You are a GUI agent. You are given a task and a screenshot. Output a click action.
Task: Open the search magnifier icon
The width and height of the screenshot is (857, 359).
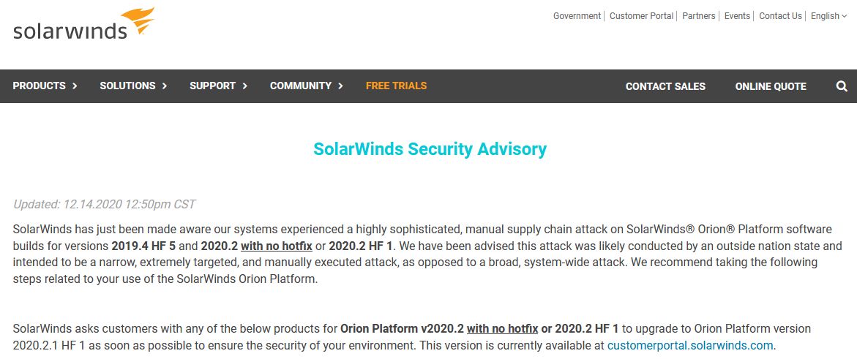(x=842, y=86)
